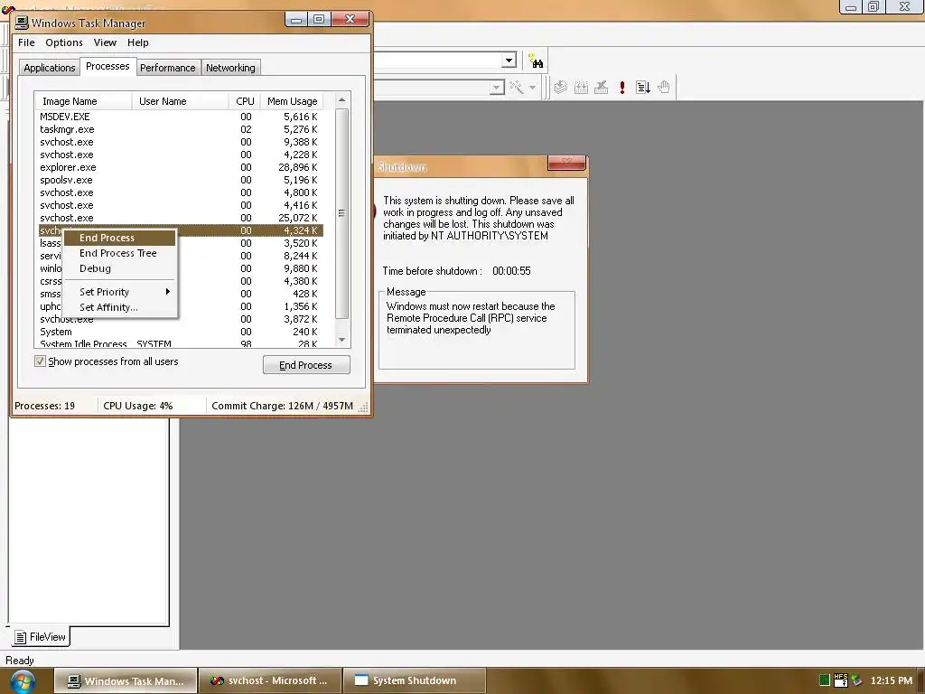Click the End Process button below the list
The height and width of the screenshot is (694, 925).
point(306,365)
